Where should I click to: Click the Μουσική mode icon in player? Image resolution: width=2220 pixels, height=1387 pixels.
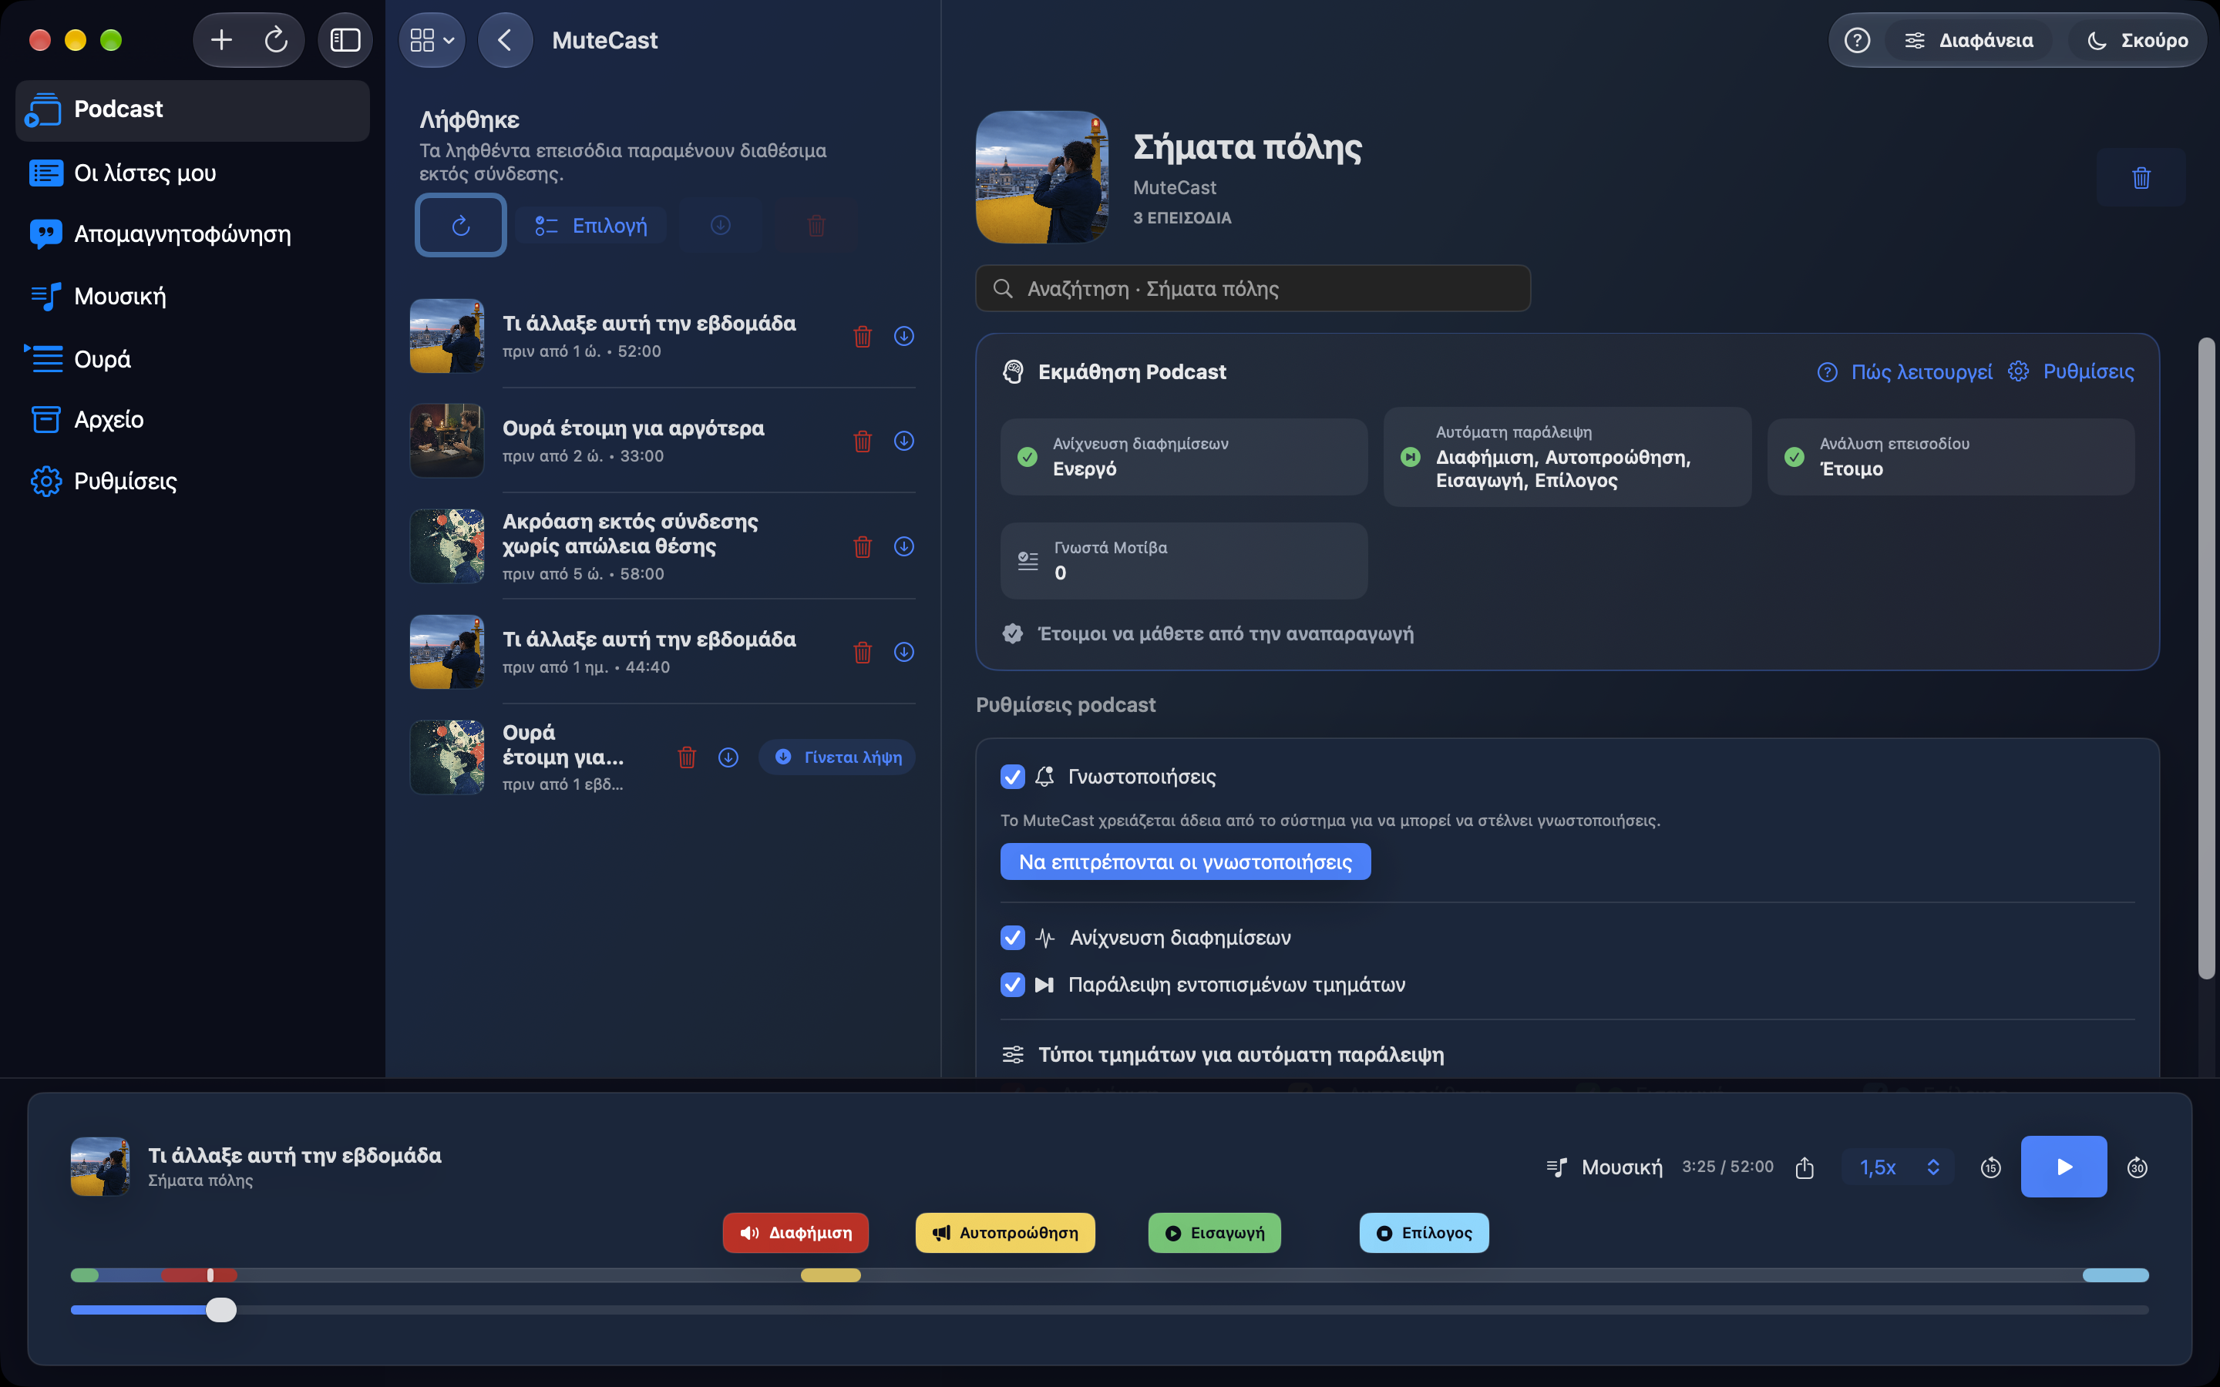[1557, 1167]
